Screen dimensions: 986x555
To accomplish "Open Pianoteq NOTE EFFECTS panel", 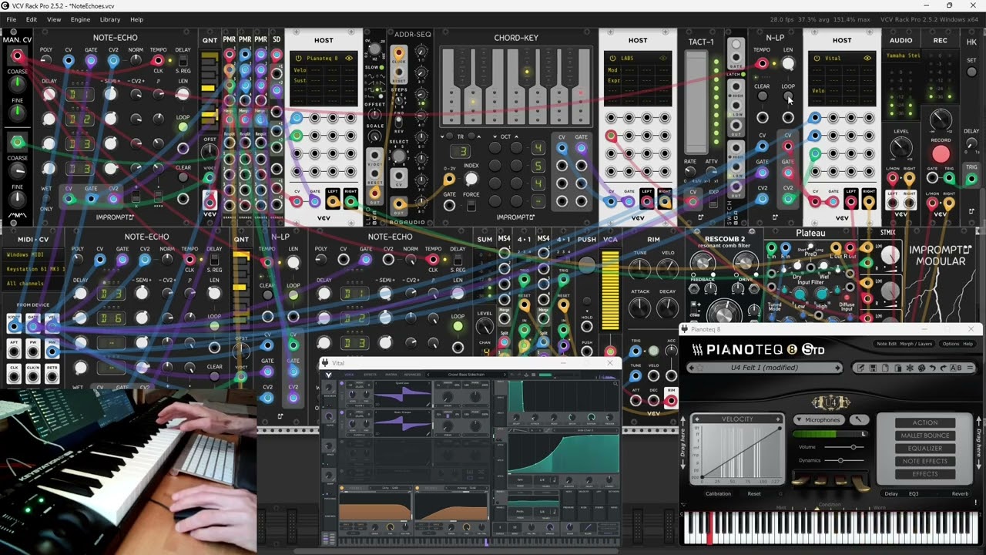I will [925, 461].
